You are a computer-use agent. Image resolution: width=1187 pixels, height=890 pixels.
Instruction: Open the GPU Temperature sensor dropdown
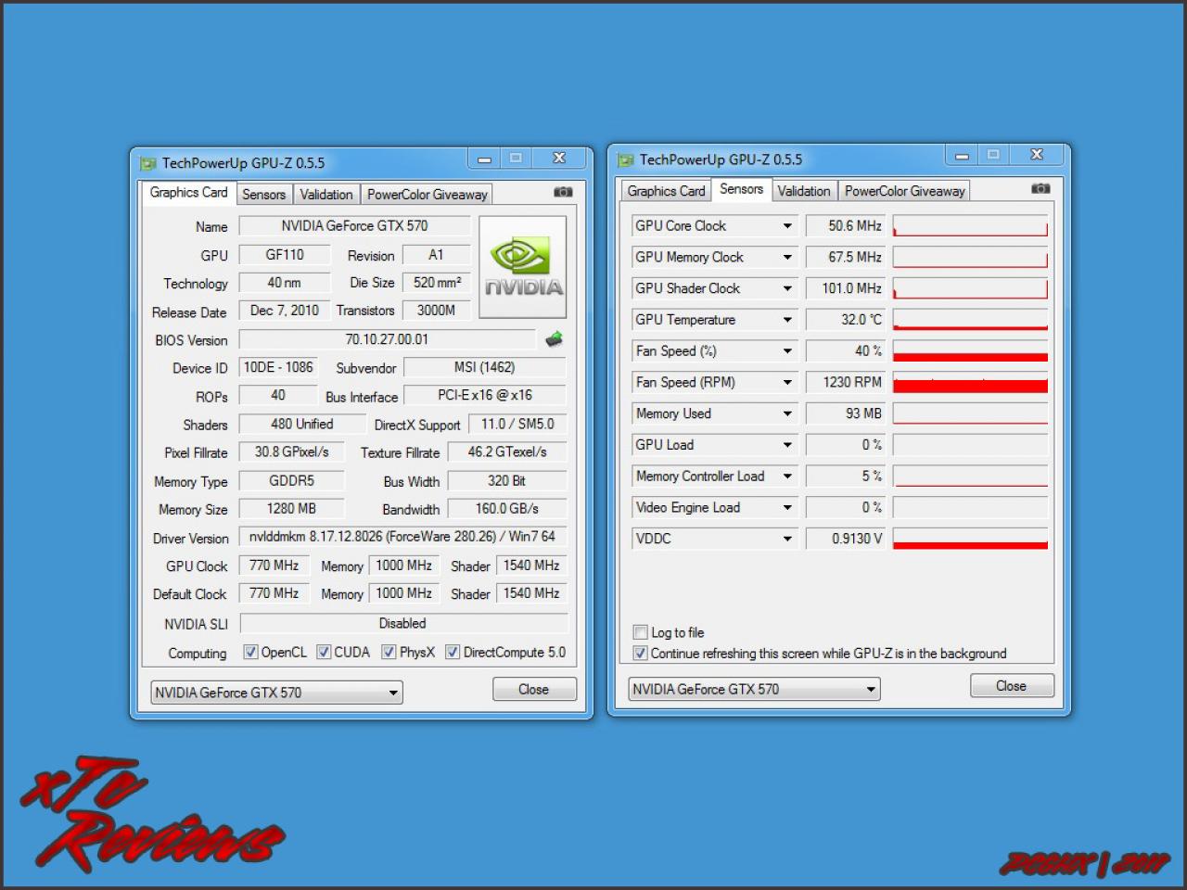click(x=787, y=320)
